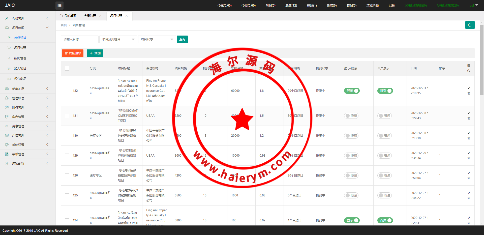
Task: Check the select-all checkbox in table header
Action: (x=67, y=68)
